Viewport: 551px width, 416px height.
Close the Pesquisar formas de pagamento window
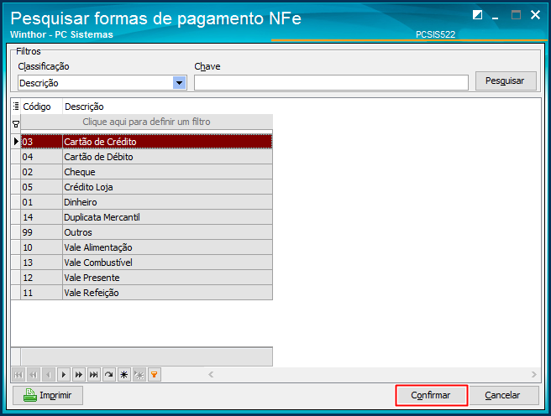click(x=535, y=15)
